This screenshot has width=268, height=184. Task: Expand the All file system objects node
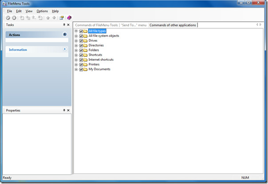pyautogui.click(x=76, y=36)
